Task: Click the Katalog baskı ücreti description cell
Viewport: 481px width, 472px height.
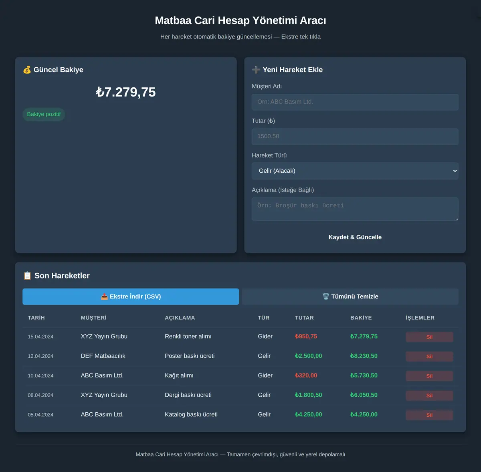Action: coord(191,414)
